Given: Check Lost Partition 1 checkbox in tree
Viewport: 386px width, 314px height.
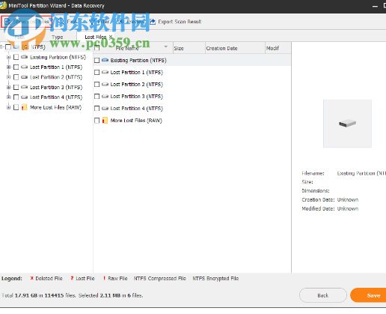Looking at the screenshot, I should click(16, 67).
